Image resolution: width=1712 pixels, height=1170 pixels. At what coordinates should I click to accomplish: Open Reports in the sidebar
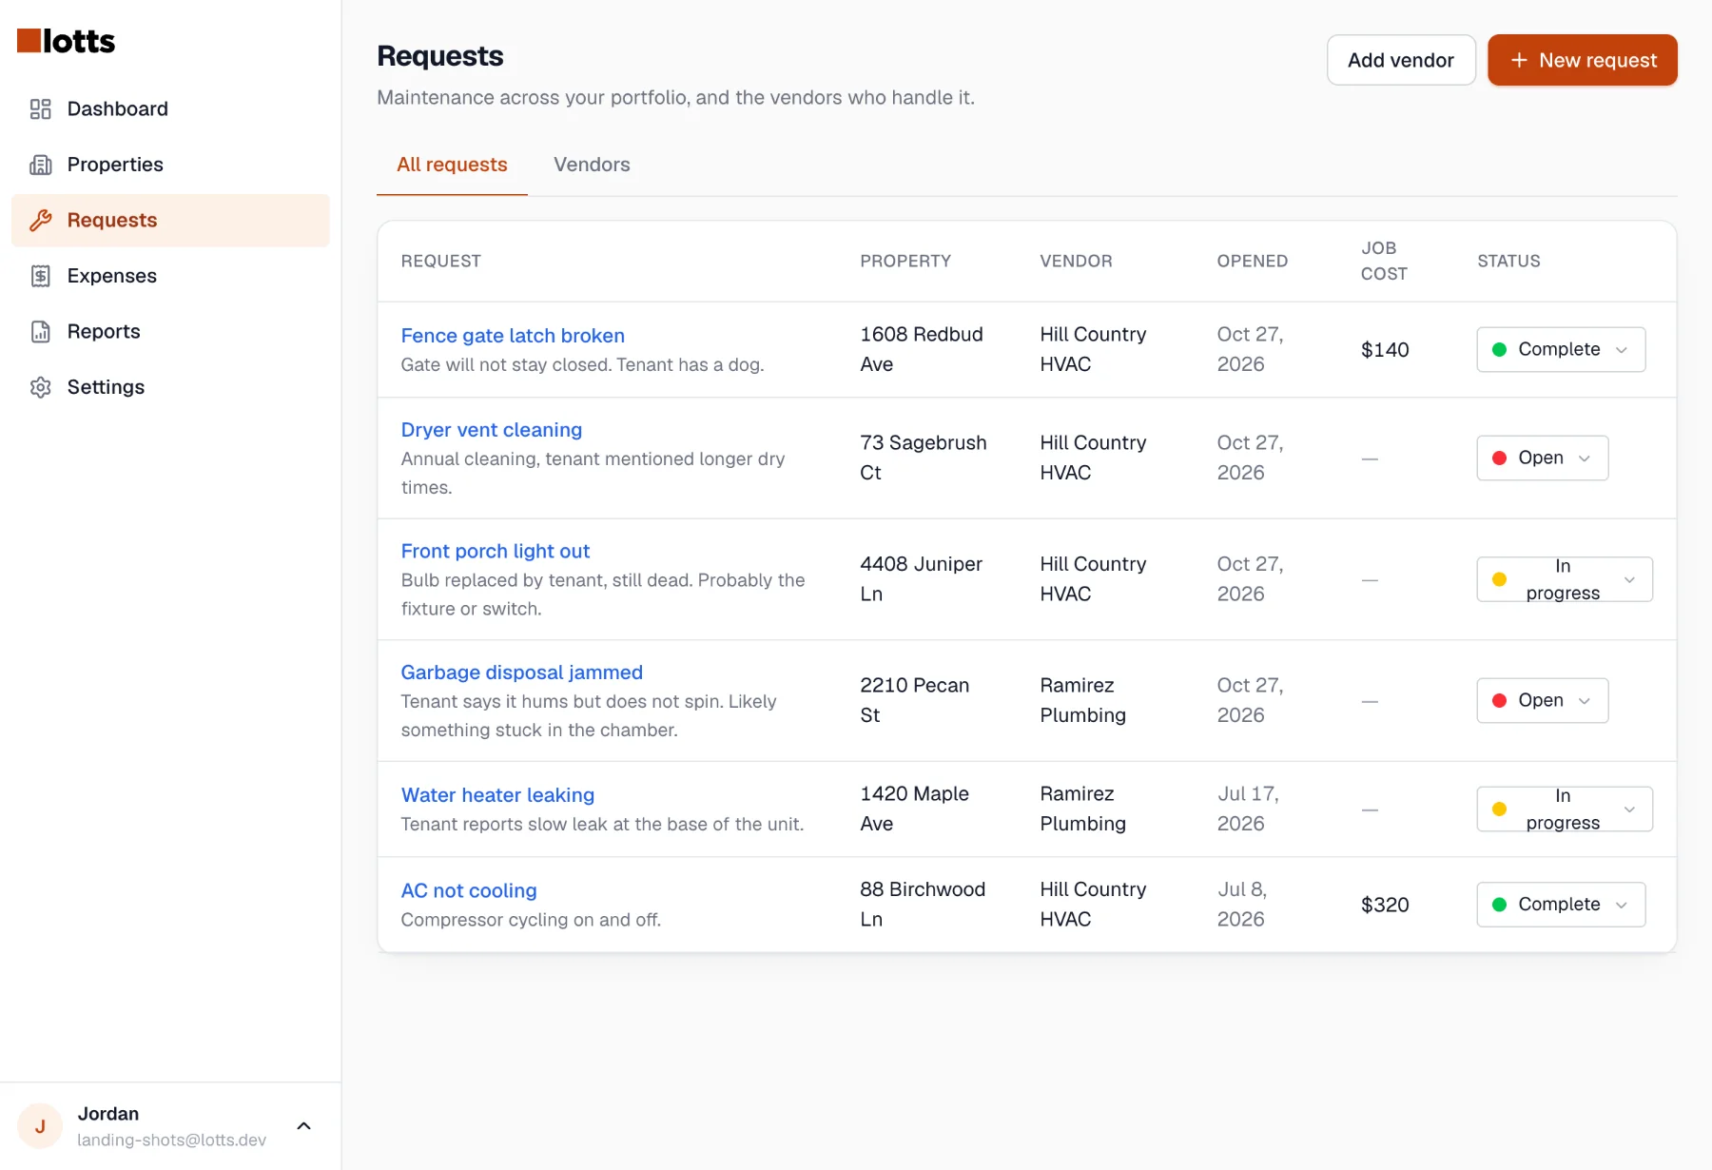tap(170, 332)
